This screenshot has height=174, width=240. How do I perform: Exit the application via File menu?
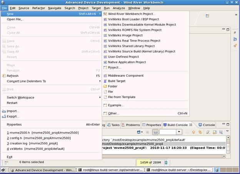coord(51,157)
